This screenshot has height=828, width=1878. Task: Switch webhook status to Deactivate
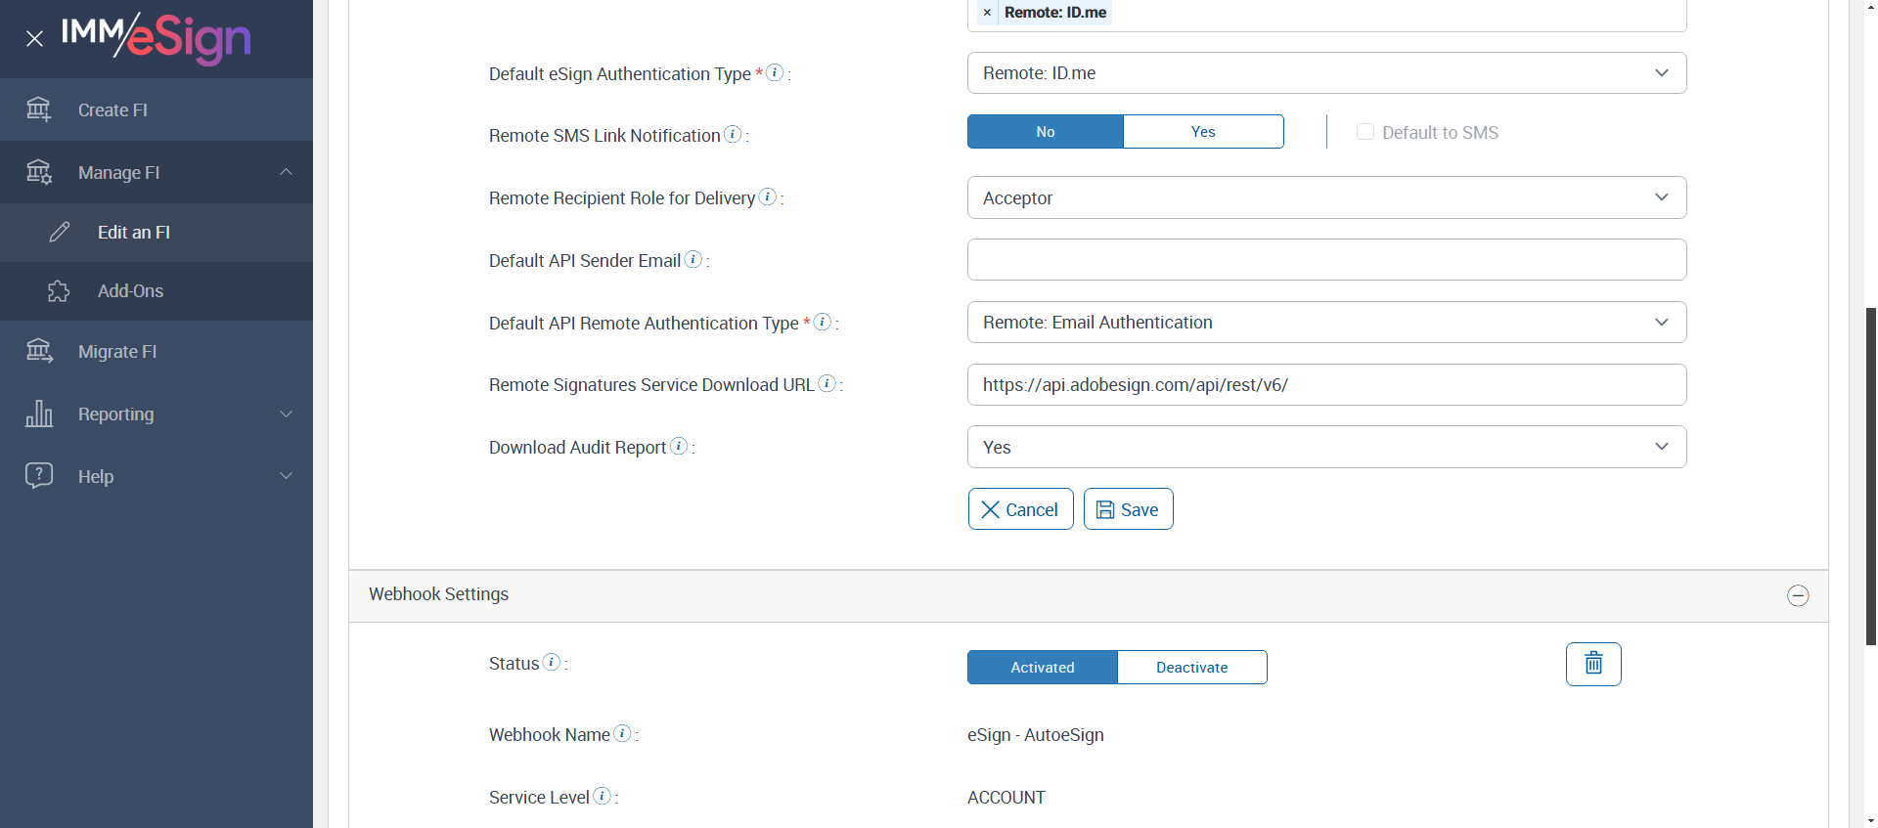point(1191,668)
